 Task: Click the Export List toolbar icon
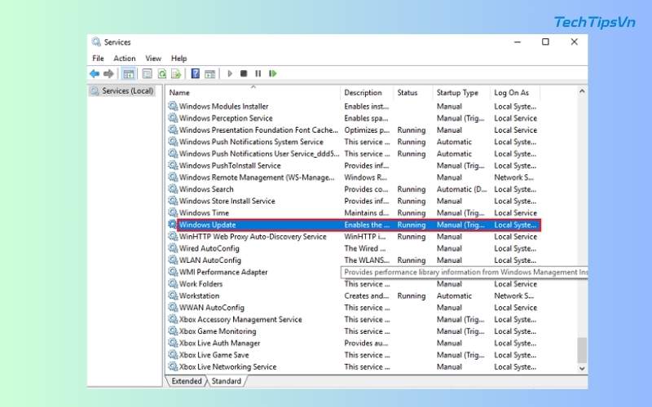click(176, 74)
